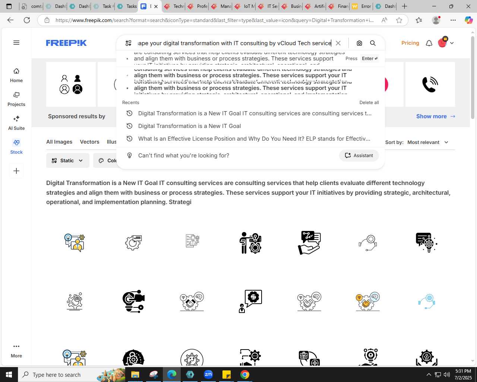The image size is (477, 382).
Task: Open the Copilot sidebar icon
Action: (468, 20)
